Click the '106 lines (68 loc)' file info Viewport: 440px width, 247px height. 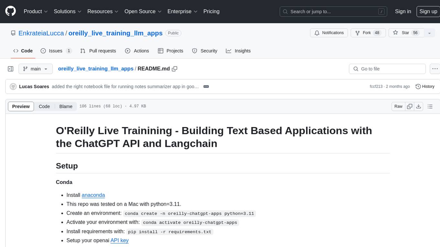101,106
